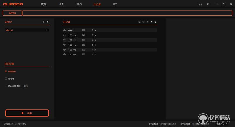Click the 宏命令 section heading
Viewport: 235px width, 127px height.
9,22
